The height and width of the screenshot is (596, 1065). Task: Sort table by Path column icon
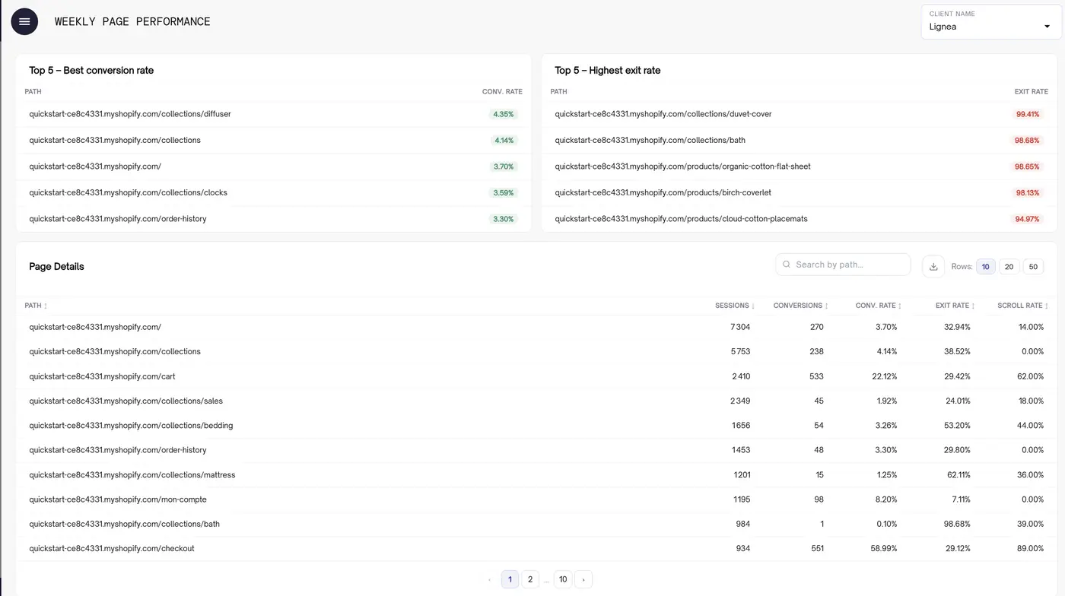(46, 306)
